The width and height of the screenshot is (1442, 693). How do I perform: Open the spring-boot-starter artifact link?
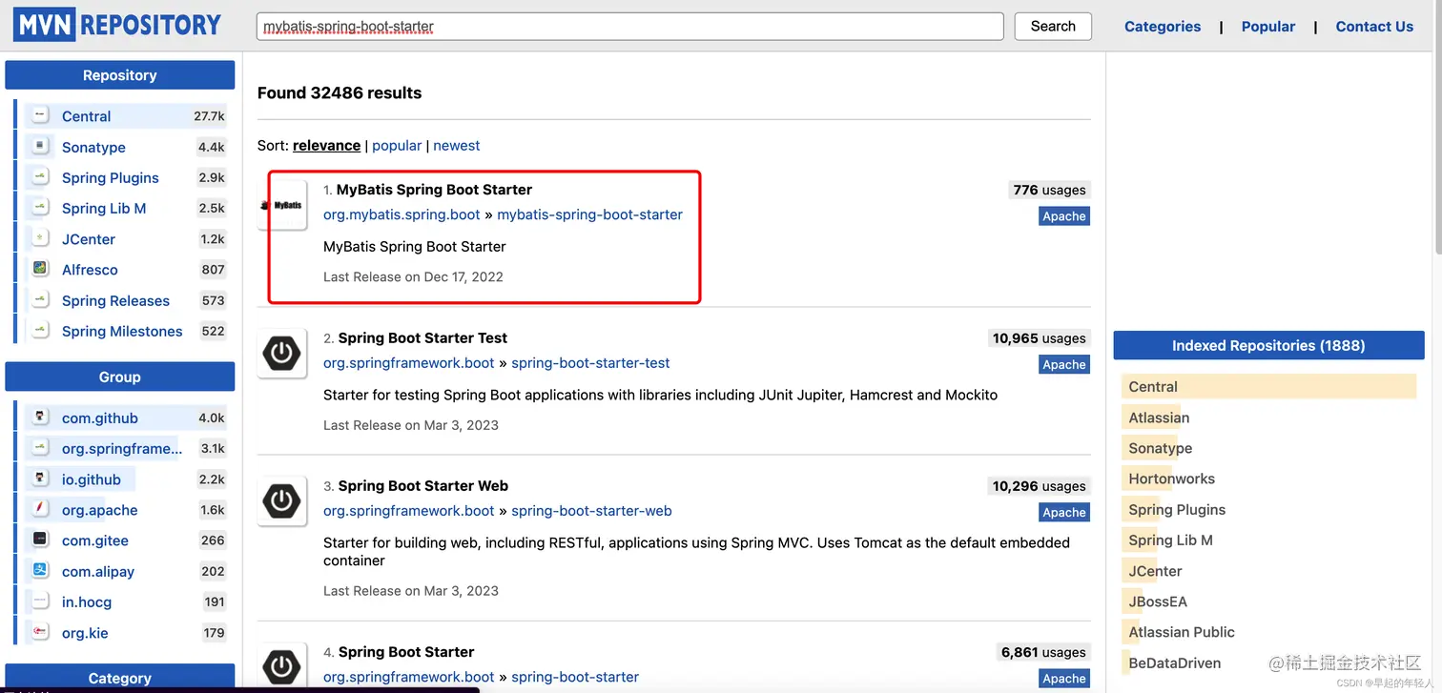[575, 677]
